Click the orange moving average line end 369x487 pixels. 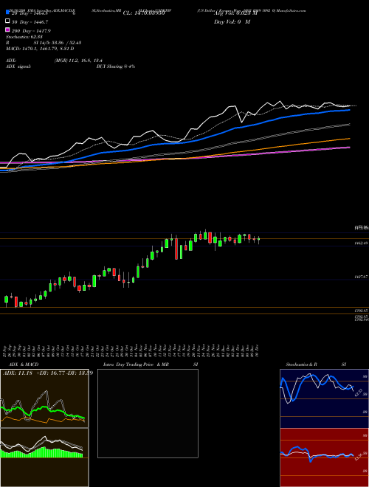[x=349, y=139]
